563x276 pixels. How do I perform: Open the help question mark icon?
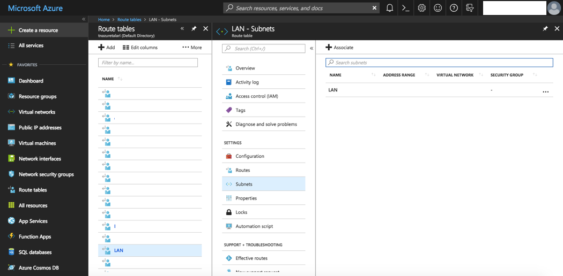[x=454, y=8]
